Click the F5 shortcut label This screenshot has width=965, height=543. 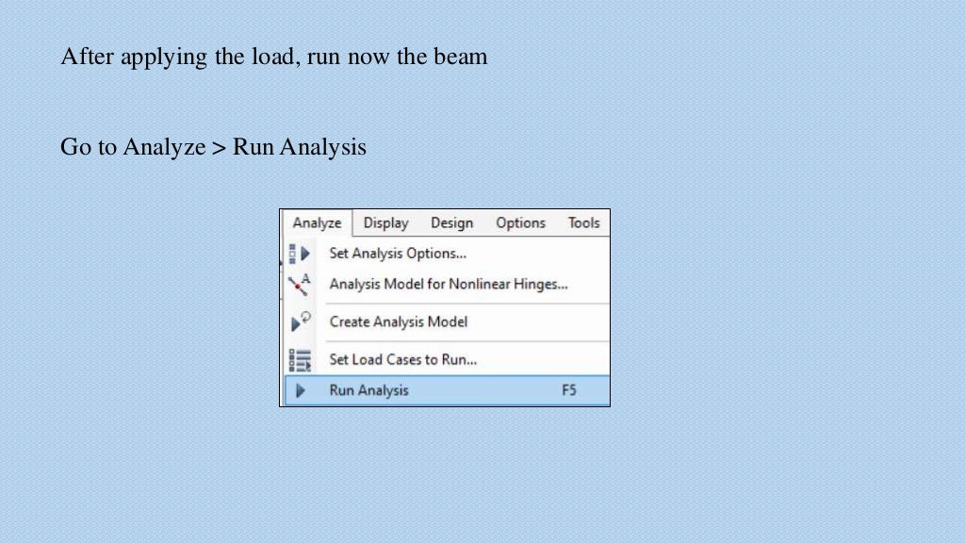point(568,390)
